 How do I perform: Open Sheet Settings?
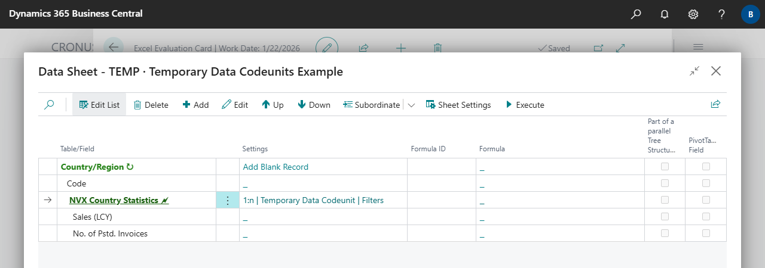(458, 104)
